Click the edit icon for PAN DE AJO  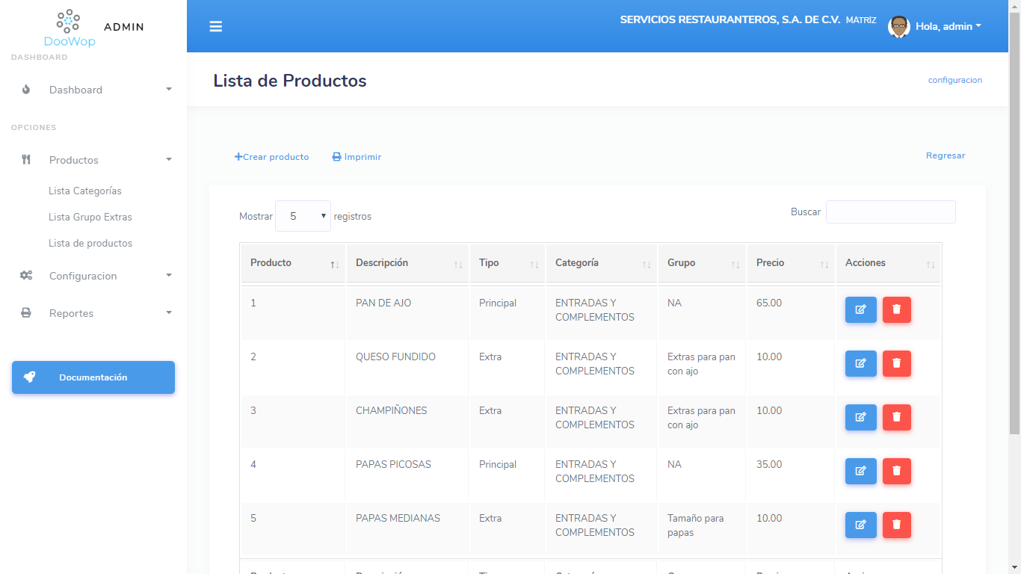tap(860, 309)
